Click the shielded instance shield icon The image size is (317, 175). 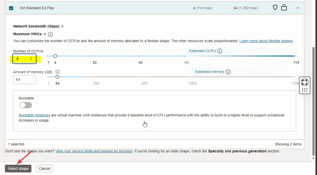275,8
